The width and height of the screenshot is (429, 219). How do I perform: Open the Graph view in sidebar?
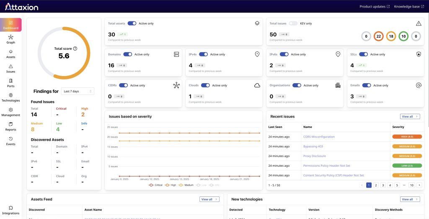10,39
